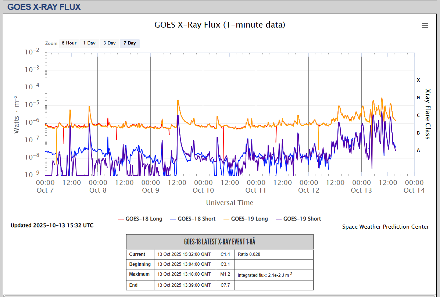Image resolution: width=440 pixels, height=297 pixels.
Task: Click the Current row C1.4 cell
Action: (225, 254)
